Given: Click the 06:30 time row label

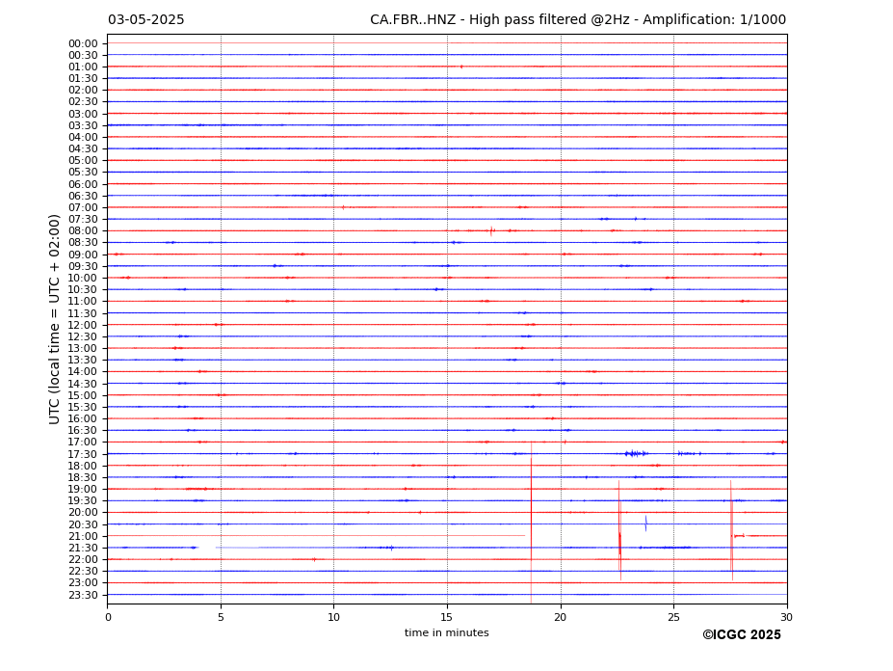Looking at the screenshot, I should pyautogui.click(x=83, y=196).
